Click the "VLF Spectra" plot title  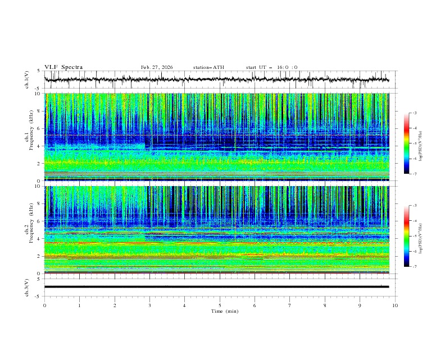(63, 67)
